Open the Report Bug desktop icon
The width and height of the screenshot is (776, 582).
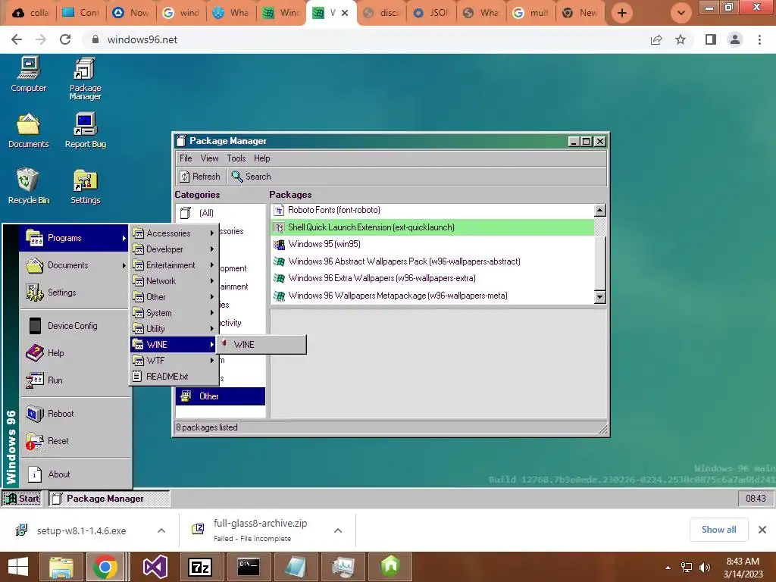tap(85, 130)
